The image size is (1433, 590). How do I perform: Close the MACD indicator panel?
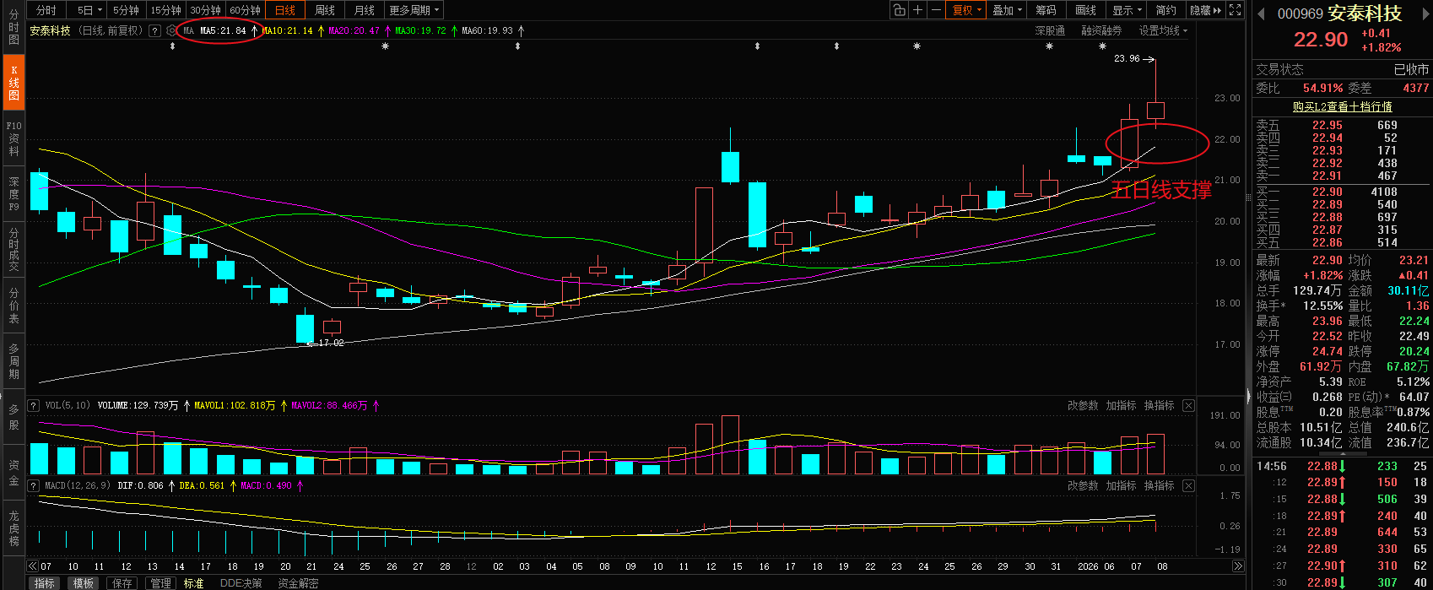[x=1188, y=486]
